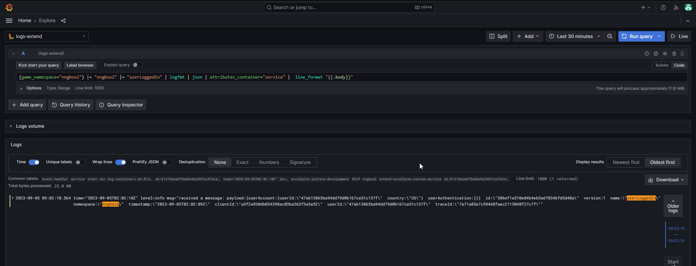
Task: Select Numbers deduplication
Action: coord(269,162)
